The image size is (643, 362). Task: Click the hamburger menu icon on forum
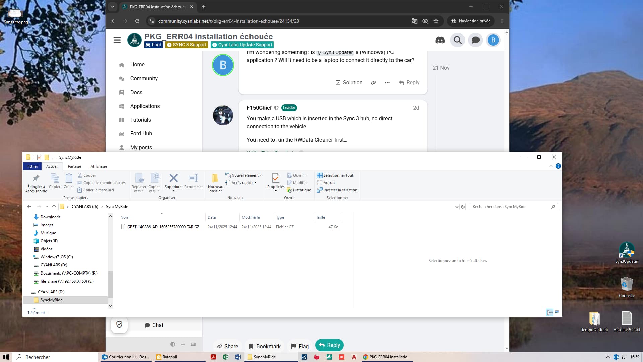click(x=117, y=40)
